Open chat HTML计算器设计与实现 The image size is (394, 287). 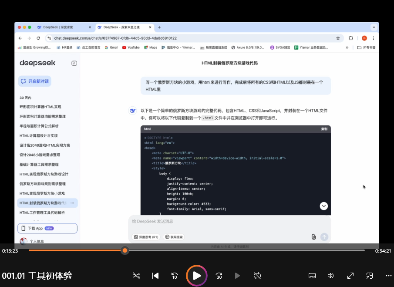click(x=39, y=136)
